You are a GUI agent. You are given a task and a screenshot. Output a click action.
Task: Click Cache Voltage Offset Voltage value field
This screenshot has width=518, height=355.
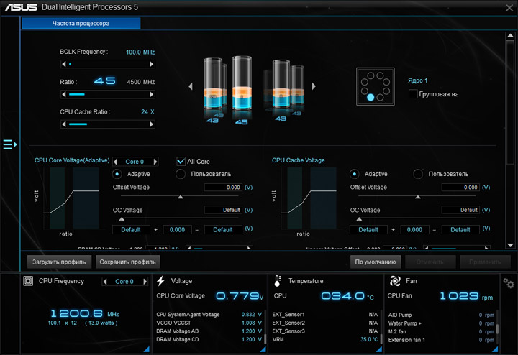click(x=460, y=188)
